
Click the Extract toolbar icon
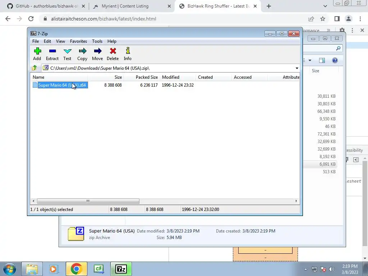click(x=52, y=54)
